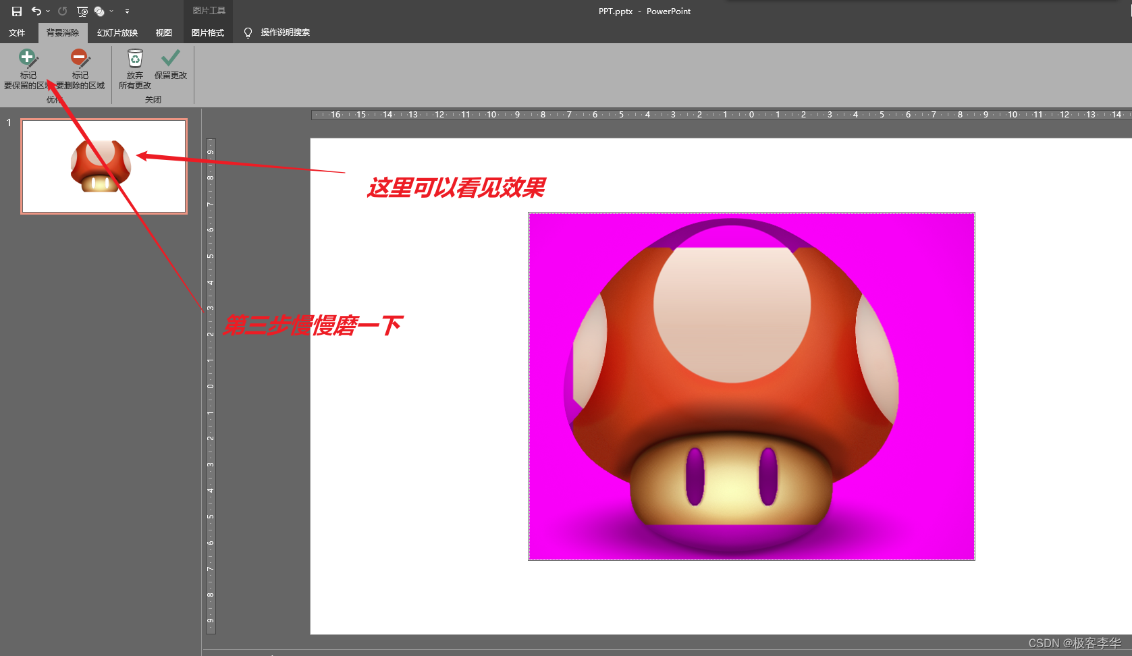Click the overlapping shapes icon in quick access toolbar

click(x=99, y=11)
